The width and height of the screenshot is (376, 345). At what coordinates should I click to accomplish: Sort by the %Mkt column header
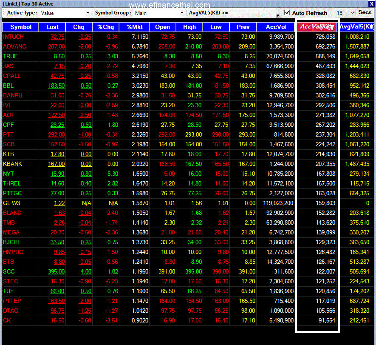[x=134, y=27]
